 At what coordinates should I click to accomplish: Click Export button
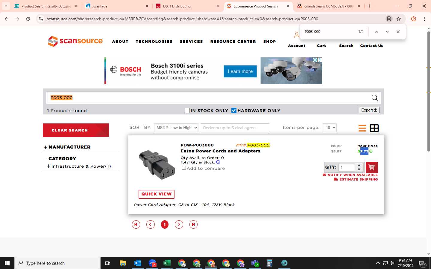coord(369,110)
